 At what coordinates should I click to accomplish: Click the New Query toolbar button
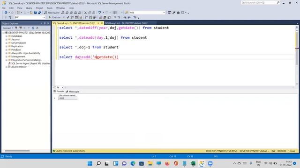[x=52, y=13]
